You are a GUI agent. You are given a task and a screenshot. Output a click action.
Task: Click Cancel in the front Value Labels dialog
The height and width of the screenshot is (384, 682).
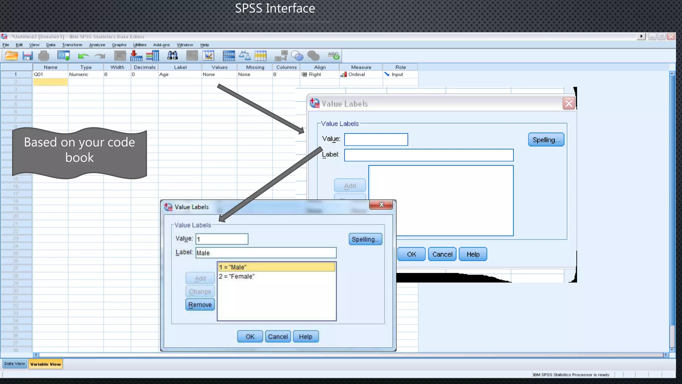pyautogui.click(x=278, y=337)
